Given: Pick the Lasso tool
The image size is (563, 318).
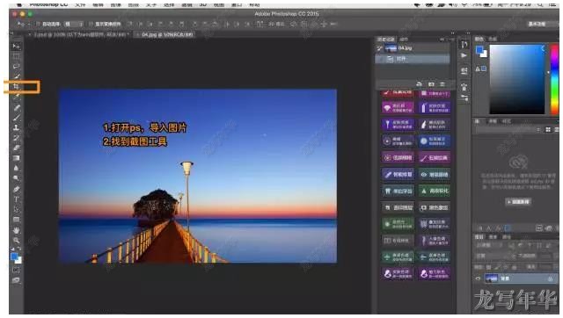Looking at the screenshot, I should click(16, 67).
